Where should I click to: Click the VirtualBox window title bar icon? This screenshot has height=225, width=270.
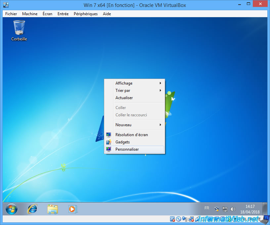coord(6,5)
